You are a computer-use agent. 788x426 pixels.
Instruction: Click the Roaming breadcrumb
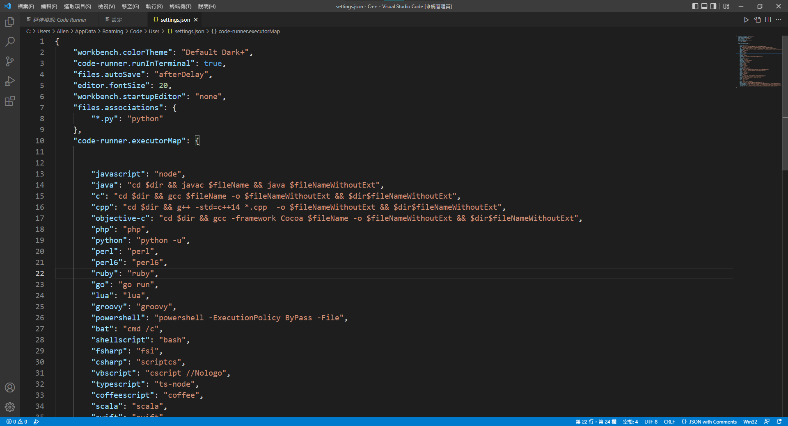pos(113,31)
